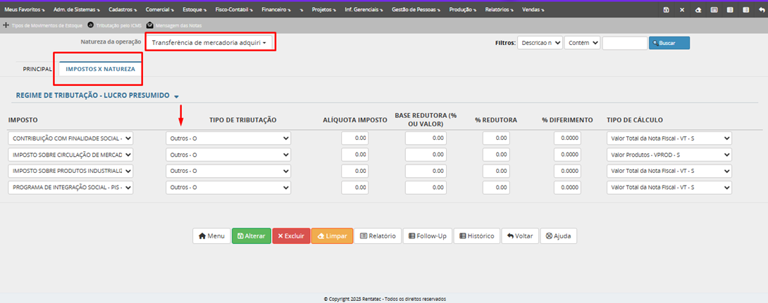Viewport: 768px width, 303px height.
Task: Open Tipo de Cálculo dropdown for ICMS row
Action: [x=669, y=155]
